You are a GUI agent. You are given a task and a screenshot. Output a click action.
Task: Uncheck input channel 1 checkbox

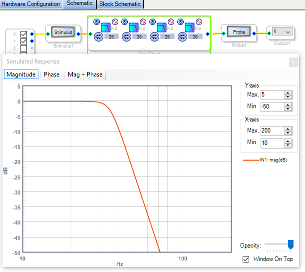pos(24,41)
